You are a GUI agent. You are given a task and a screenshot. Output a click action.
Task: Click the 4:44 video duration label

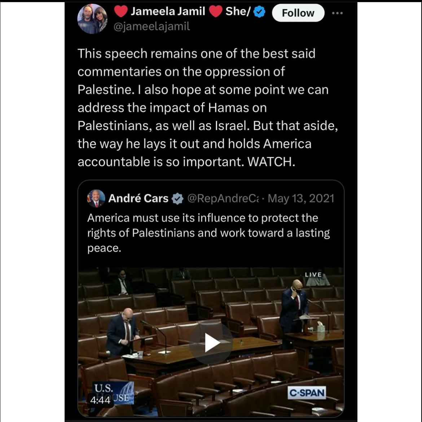click(x=100, y=400)
